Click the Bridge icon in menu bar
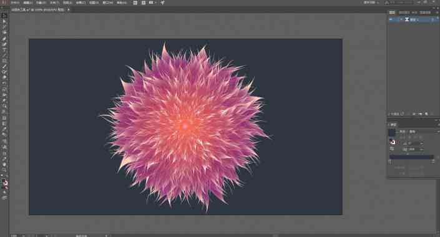Viewport: 440px width, 237px height. 135,2
